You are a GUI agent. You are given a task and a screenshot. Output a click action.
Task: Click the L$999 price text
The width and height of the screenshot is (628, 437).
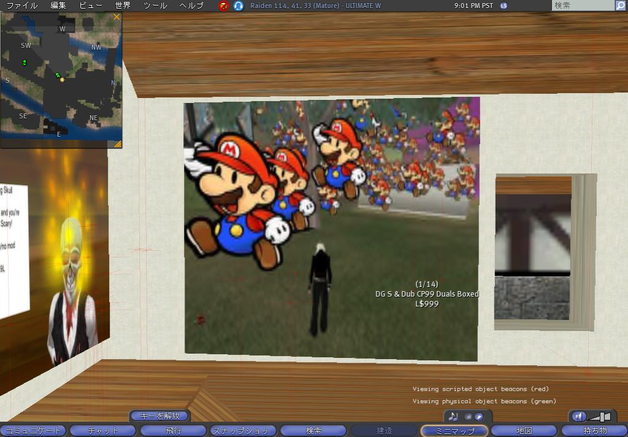point(427,304)
